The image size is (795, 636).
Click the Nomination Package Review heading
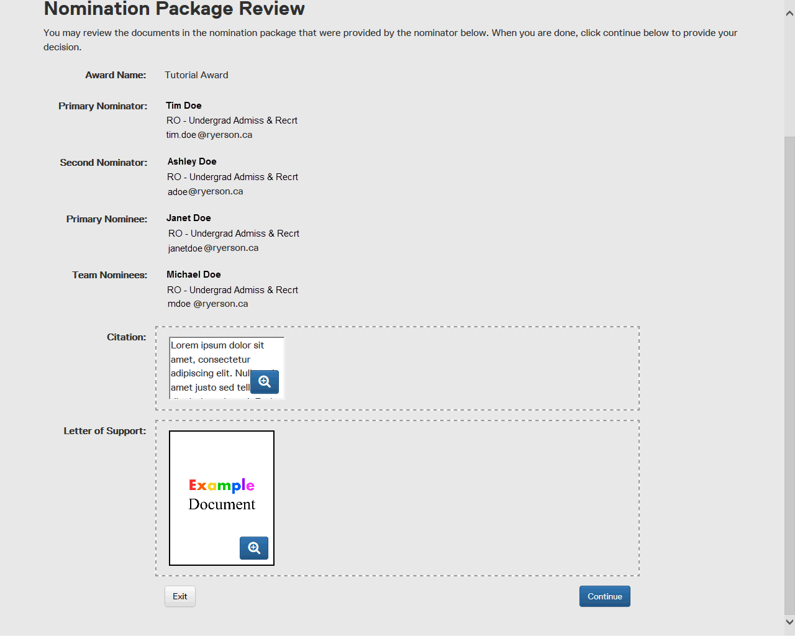(174, 9)
